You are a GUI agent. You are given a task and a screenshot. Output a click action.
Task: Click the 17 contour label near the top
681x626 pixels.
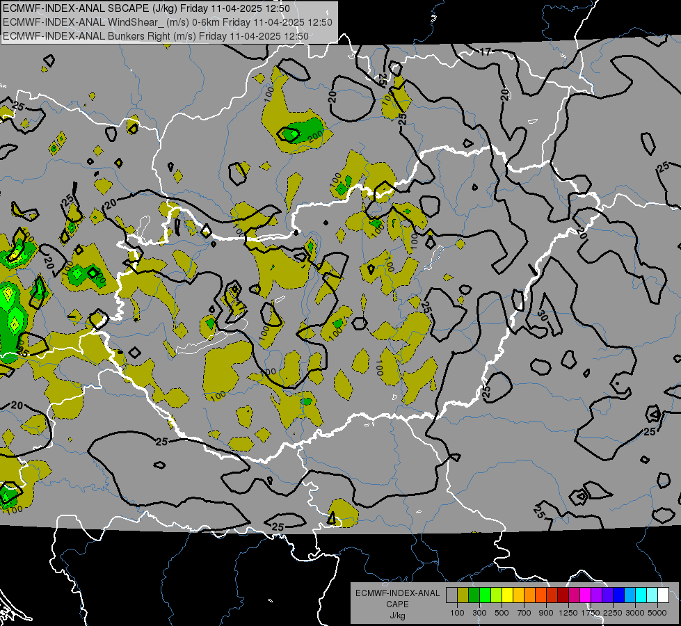pos(485,51)
